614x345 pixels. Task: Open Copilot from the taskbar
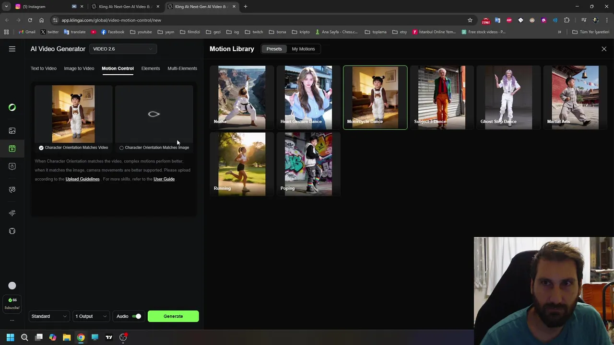pos(53,337)
